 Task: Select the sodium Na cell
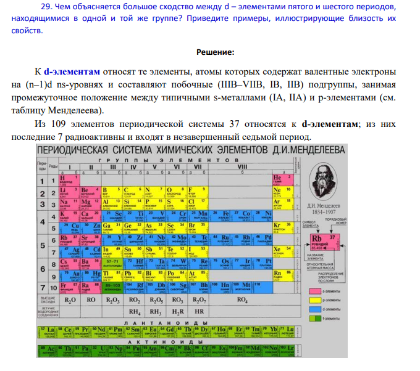pyautogui.click(x=69, y=204)
